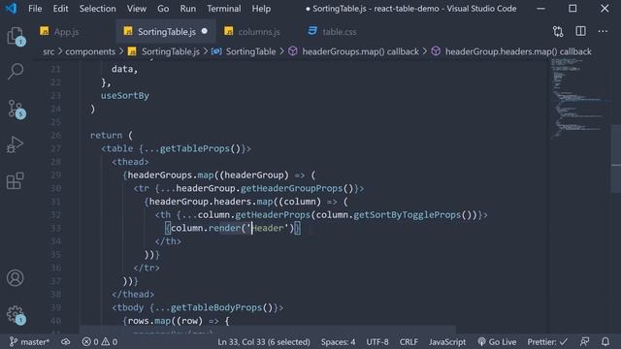Open the Run and Debug view
Screen dimensions: 621x349
(x=16, y=144)
